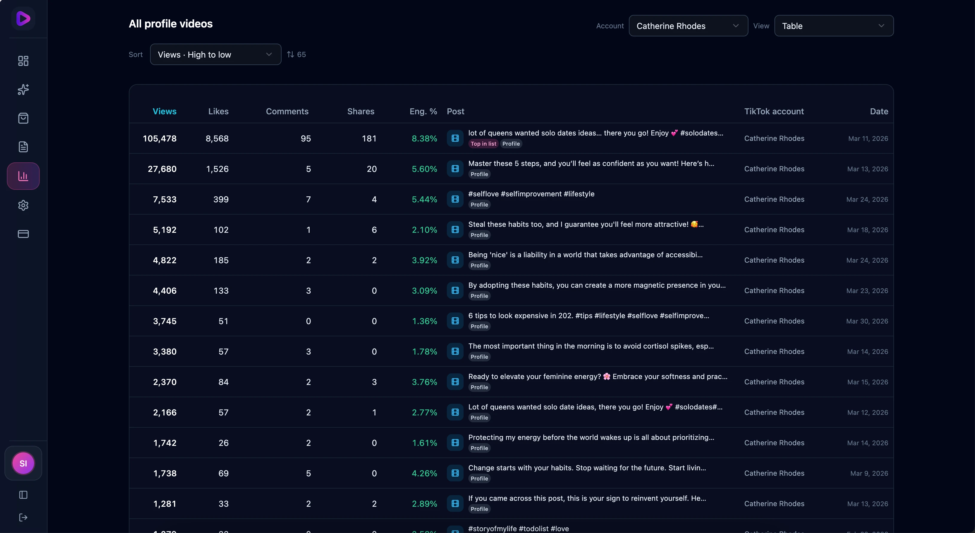Click the video film icon on first row
Viewport: 975px width, 533px height.
pos(455,138)
